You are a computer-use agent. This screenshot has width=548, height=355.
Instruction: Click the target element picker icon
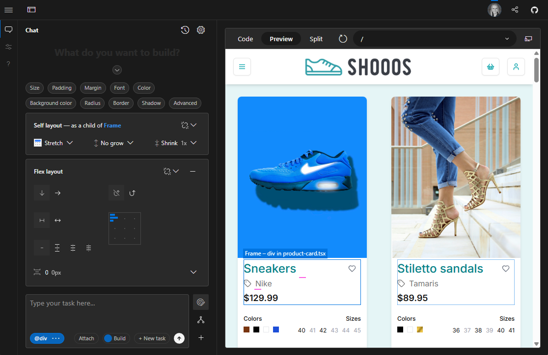coord(201,303)
